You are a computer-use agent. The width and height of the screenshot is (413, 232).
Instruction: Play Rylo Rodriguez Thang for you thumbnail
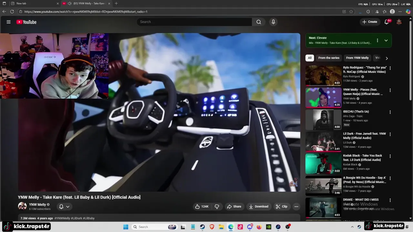click(323, 75)
